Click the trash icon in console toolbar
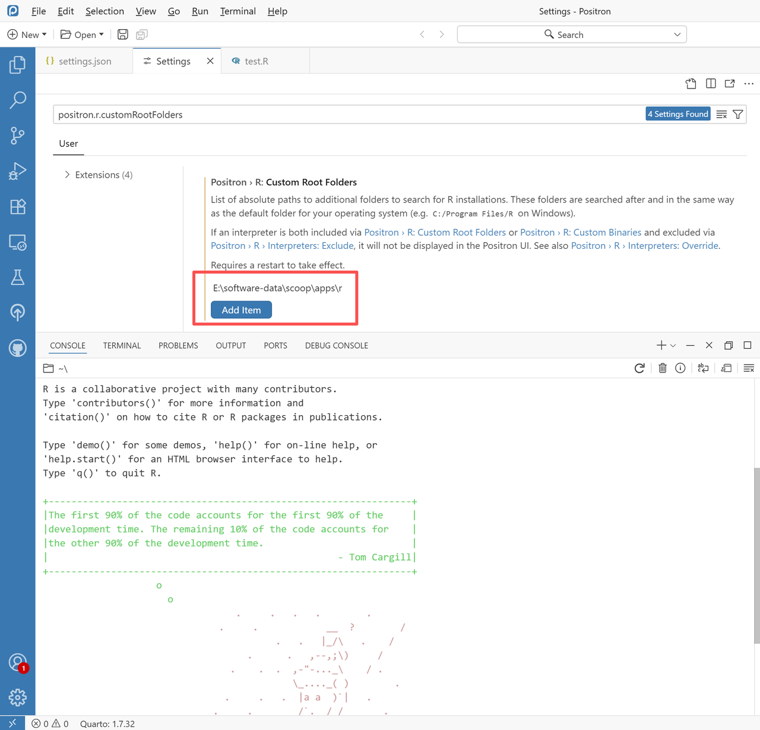The height and width of the screenshot is (730, 760). [x=663, y=368]
